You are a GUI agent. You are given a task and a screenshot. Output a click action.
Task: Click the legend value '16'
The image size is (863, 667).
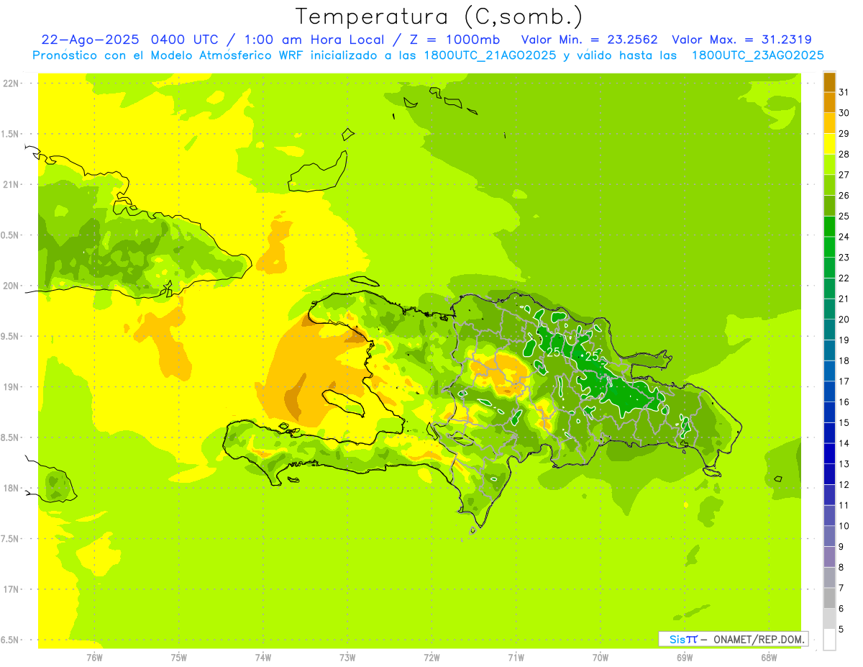click(x=844, y=402)
